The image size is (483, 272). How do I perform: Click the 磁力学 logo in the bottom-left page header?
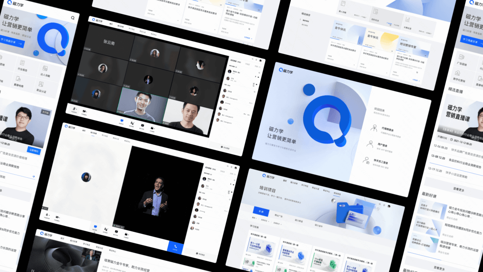point(46,234)
